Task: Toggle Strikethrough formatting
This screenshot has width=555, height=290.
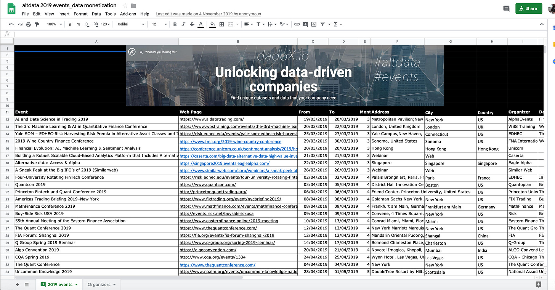Action: pyautogui.click(x=192, y=24)
